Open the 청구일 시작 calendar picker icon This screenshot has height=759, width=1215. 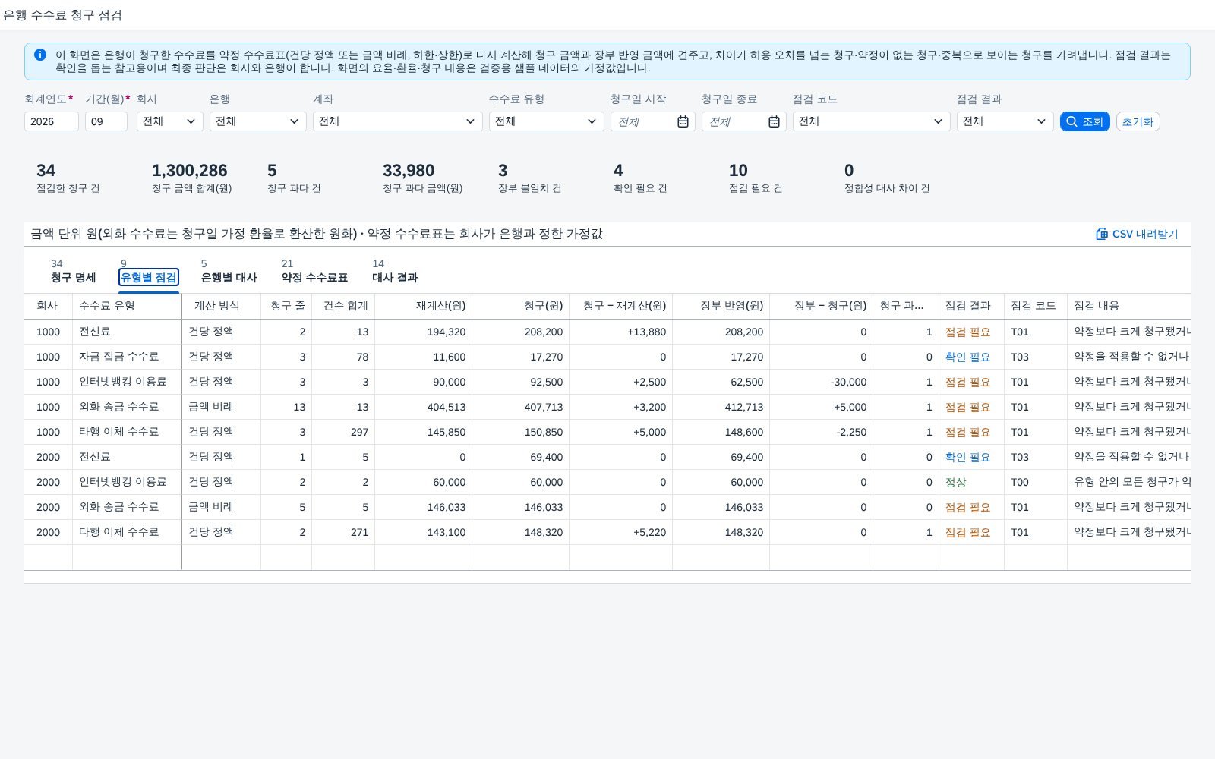683,121
